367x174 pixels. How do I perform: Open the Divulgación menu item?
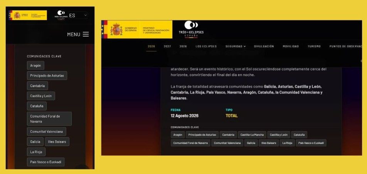pos(264,47)
